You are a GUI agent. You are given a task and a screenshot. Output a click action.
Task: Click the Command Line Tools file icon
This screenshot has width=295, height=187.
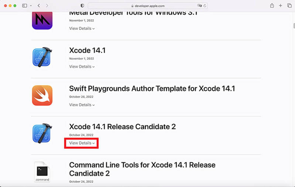point(42,172)
